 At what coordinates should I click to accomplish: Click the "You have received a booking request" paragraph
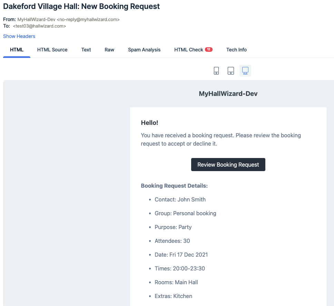[221, 139]
